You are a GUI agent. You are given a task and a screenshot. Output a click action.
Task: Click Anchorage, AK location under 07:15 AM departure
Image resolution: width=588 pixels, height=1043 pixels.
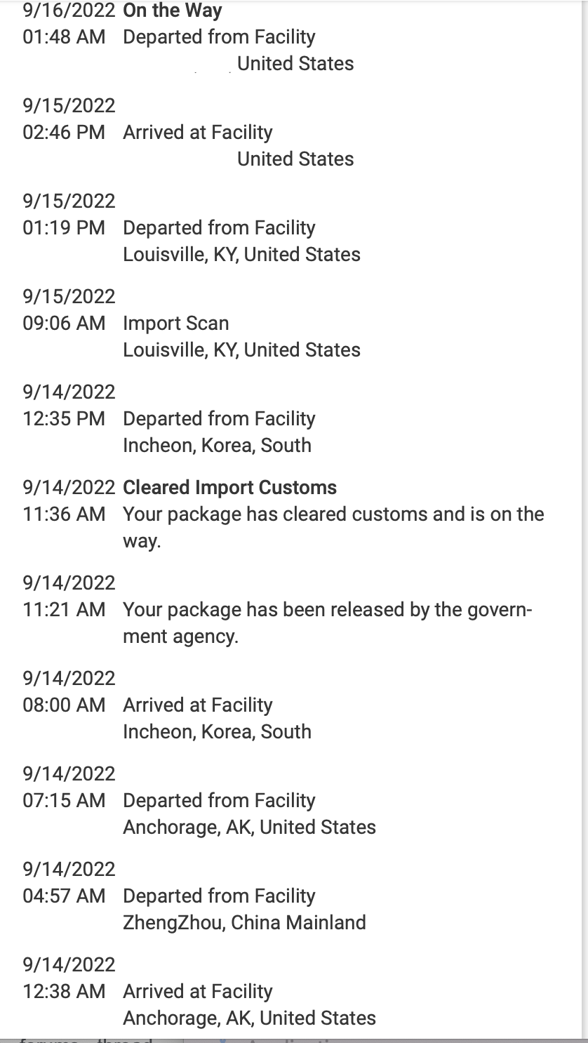(249, 828)
